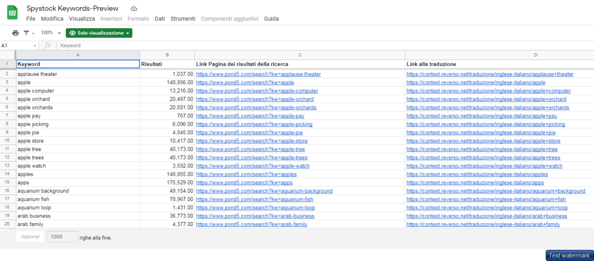Open the Google Sheets home icon

[x=12, y=13]
